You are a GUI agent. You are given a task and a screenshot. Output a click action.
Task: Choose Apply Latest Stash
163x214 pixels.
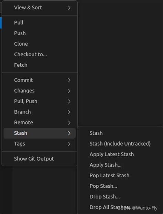click(x=120, y=154)
